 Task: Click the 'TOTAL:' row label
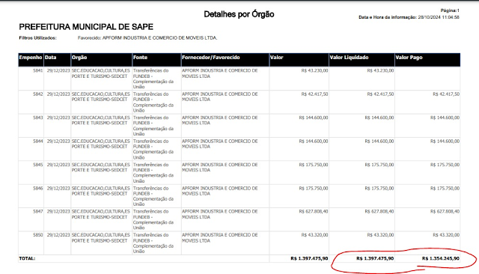pos(27,258)
